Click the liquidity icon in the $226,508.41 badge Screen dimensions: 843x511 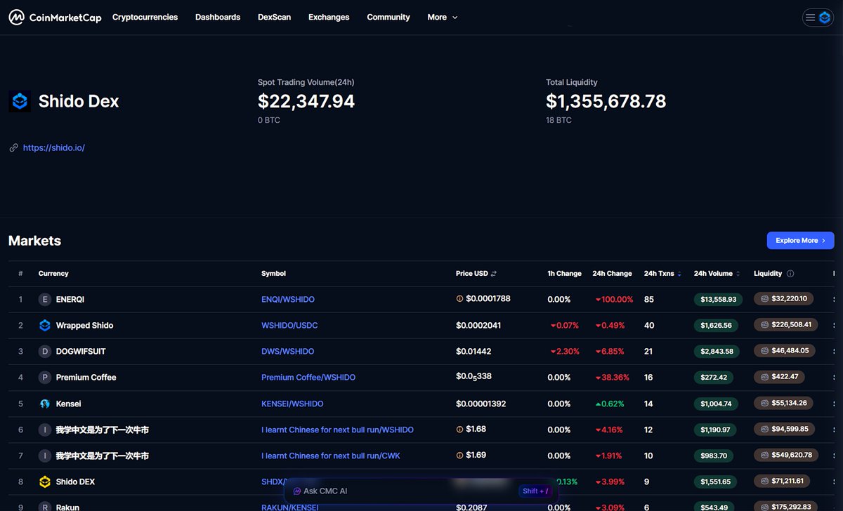coord(764,325)
